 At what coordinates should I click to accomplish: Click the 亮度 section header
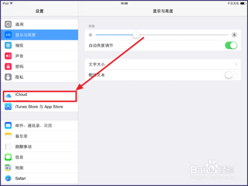point(92,26)
